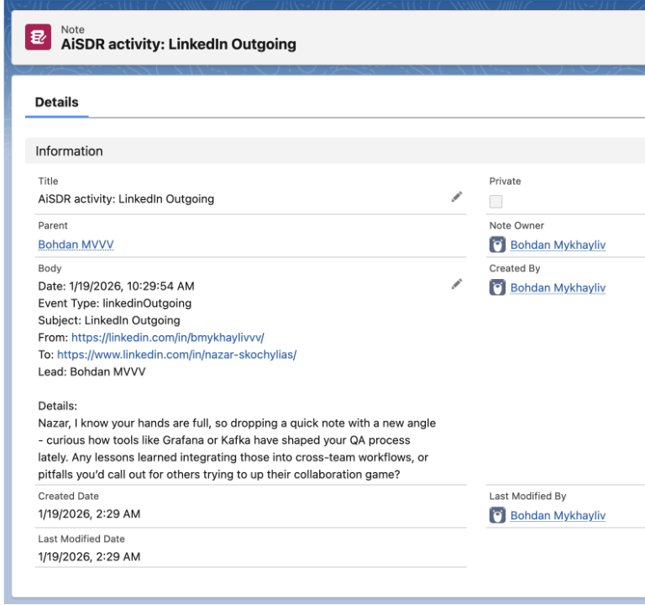Click body line 'Event Type: linkedinOutgoing'
This screenshot has width=645, height=605.
115,303
